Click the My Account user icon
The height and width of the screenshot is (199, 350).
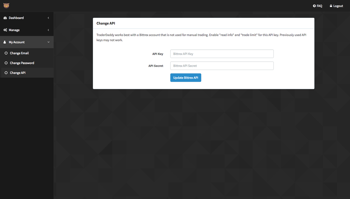point(5,42)
